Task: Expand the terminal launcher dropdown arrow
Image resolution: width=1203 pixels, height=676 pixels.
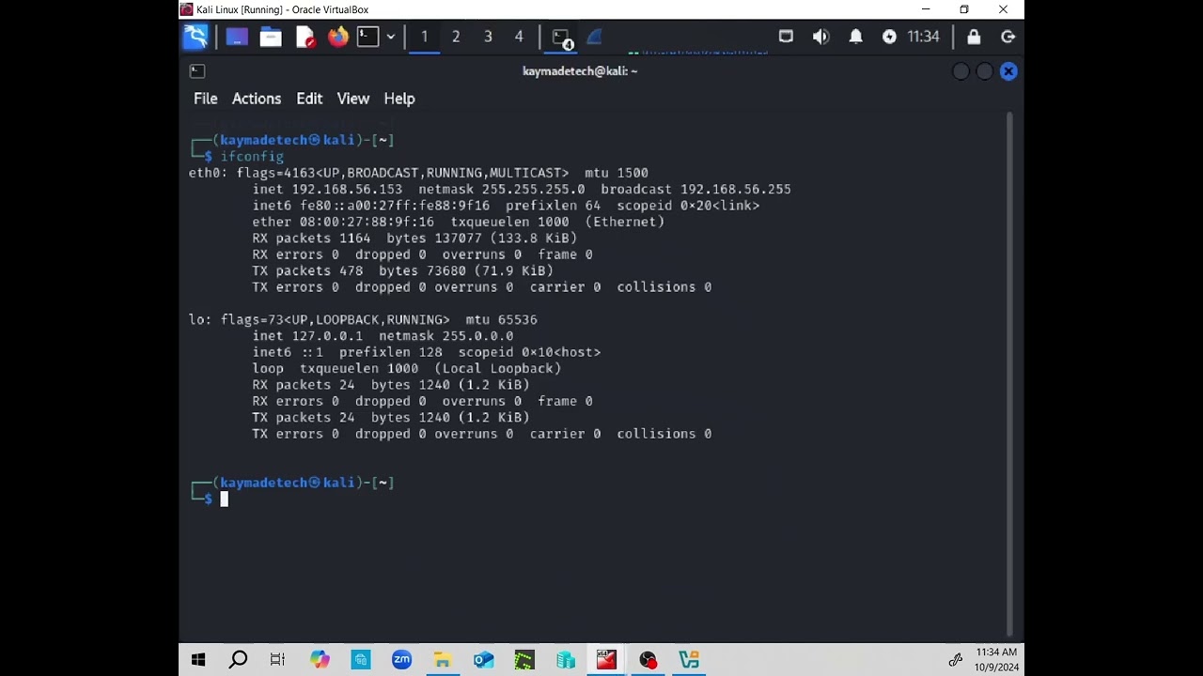Action: point(390,37)
